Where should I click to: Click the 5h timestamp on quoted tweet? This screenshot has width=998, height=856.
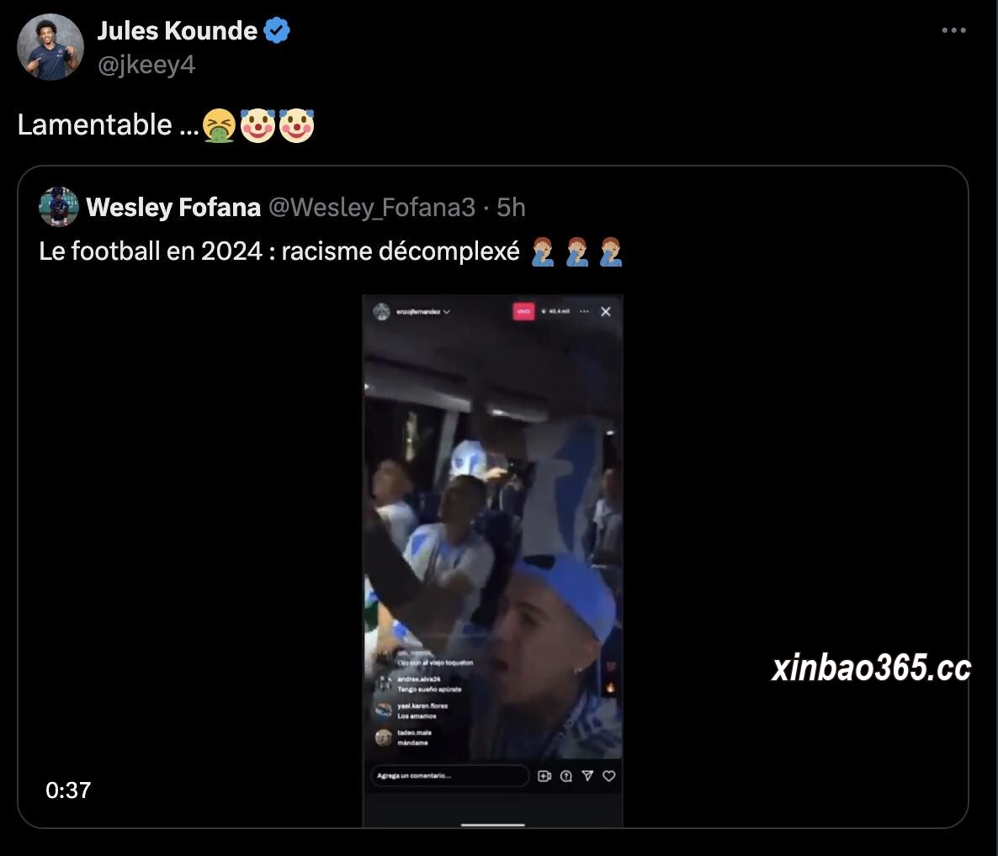click(x=511, y=208)
